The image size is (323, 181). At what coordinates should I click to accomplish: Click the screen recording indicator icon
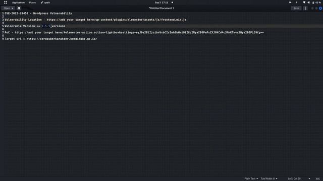(x=290, y=3)
